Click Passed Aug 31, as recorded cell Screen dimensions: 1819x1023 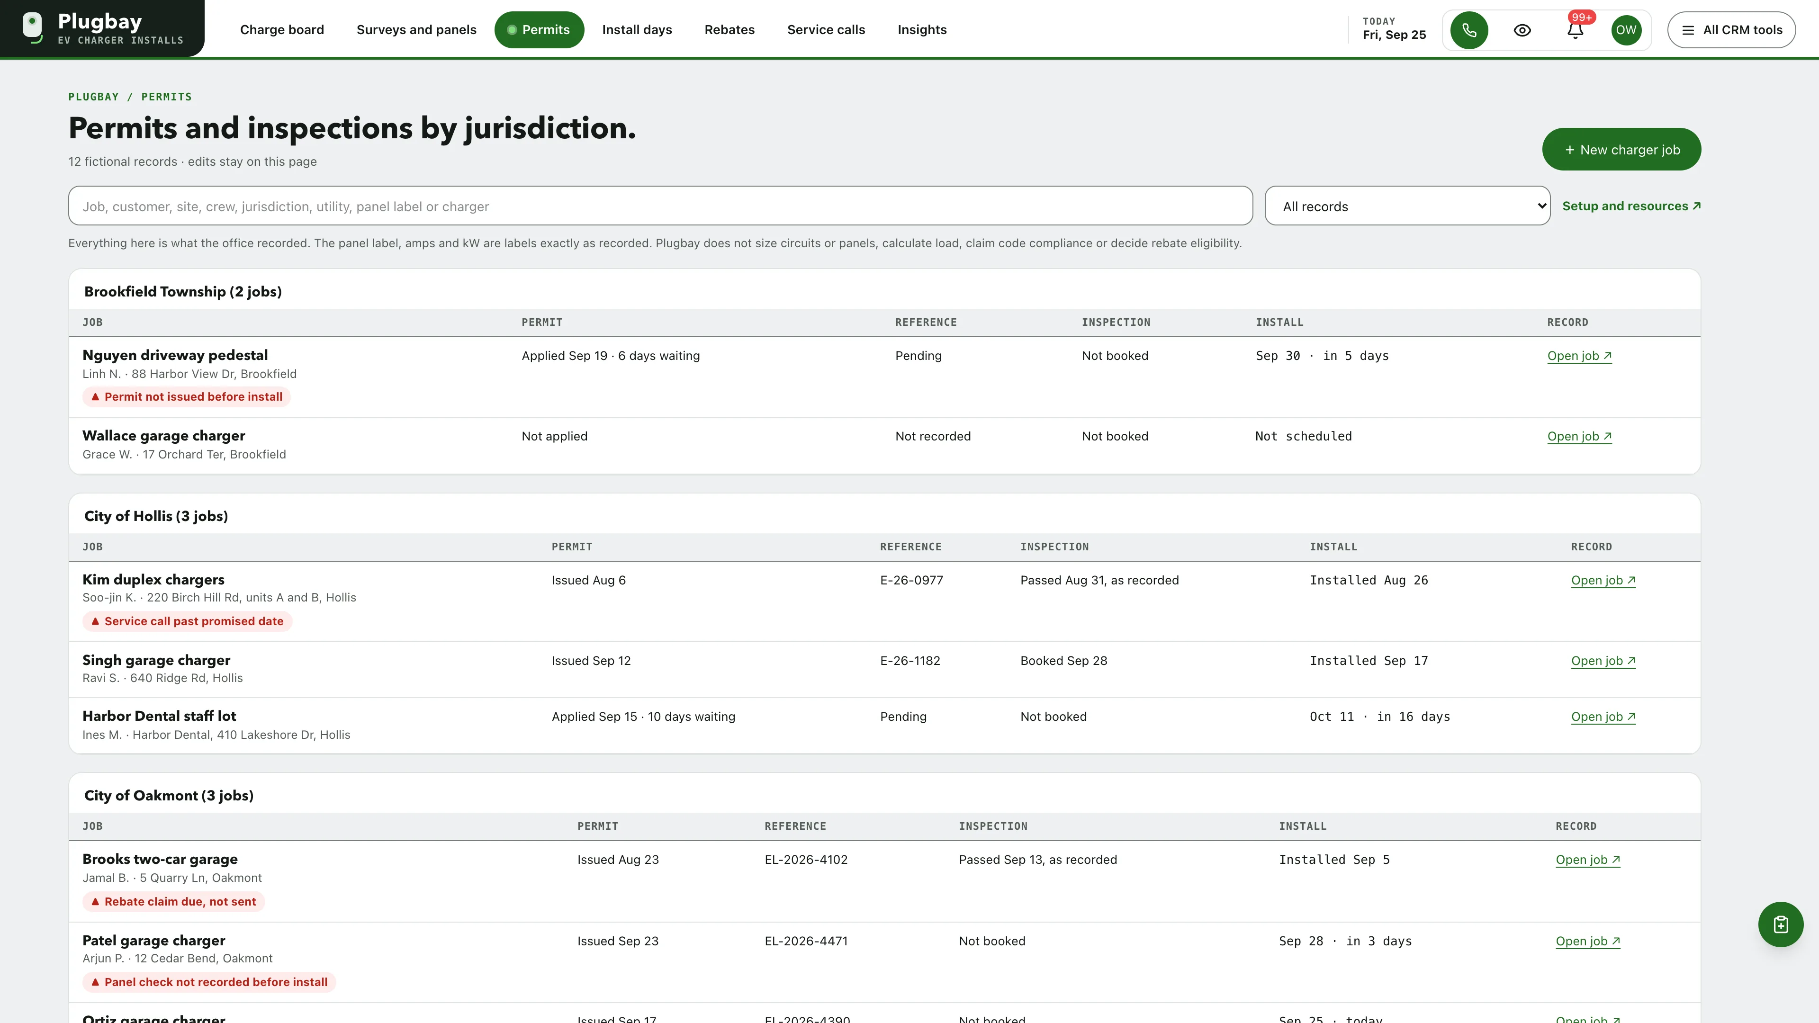click(x=1099, y=580)
